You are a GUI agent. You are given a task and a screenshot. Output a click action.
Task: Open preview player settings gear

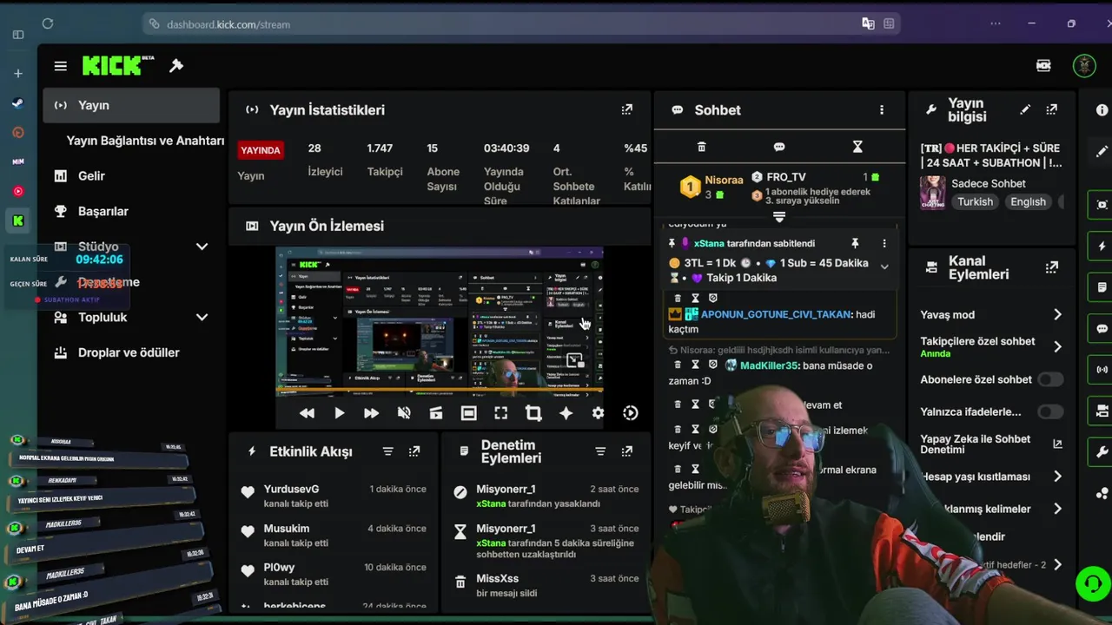coord(598,413)
